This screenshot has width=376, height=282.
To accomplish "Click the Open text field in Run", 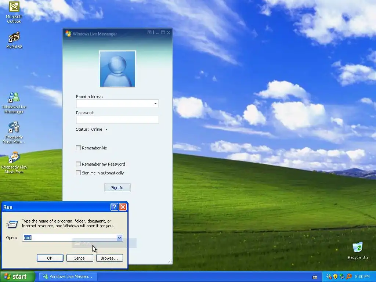I will pos(69,238).
